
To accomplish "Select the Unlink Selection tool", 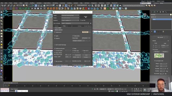I will coord(11,6).
